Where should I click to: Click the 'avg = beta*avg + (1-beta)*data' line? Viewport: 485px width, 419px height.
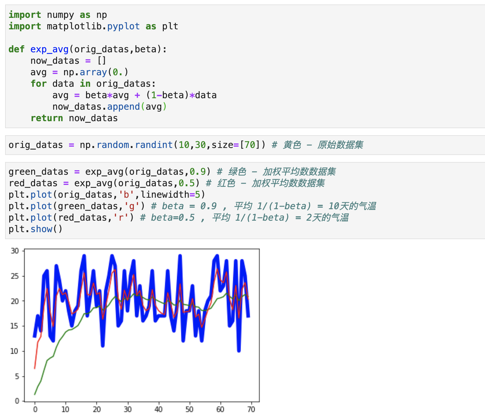[x=134, y=95]
